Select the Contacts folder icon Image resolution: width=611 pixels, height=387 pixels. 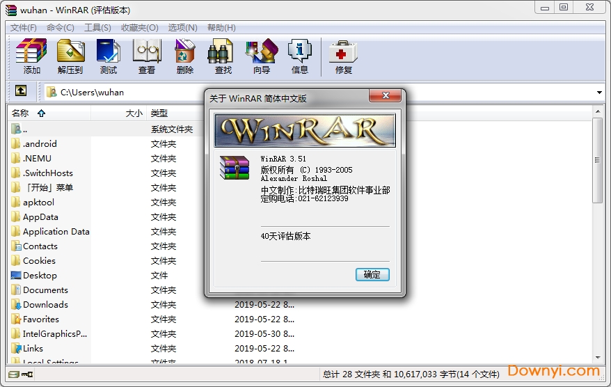(x=16, y=246)
